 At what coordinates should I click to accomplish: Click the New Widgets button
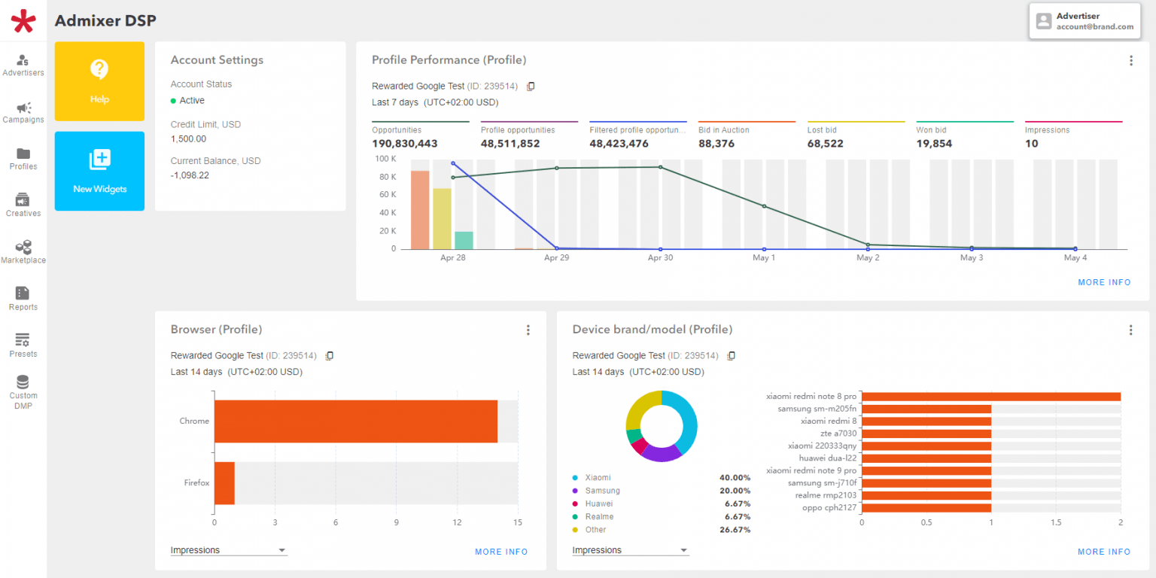coord(99,171)
